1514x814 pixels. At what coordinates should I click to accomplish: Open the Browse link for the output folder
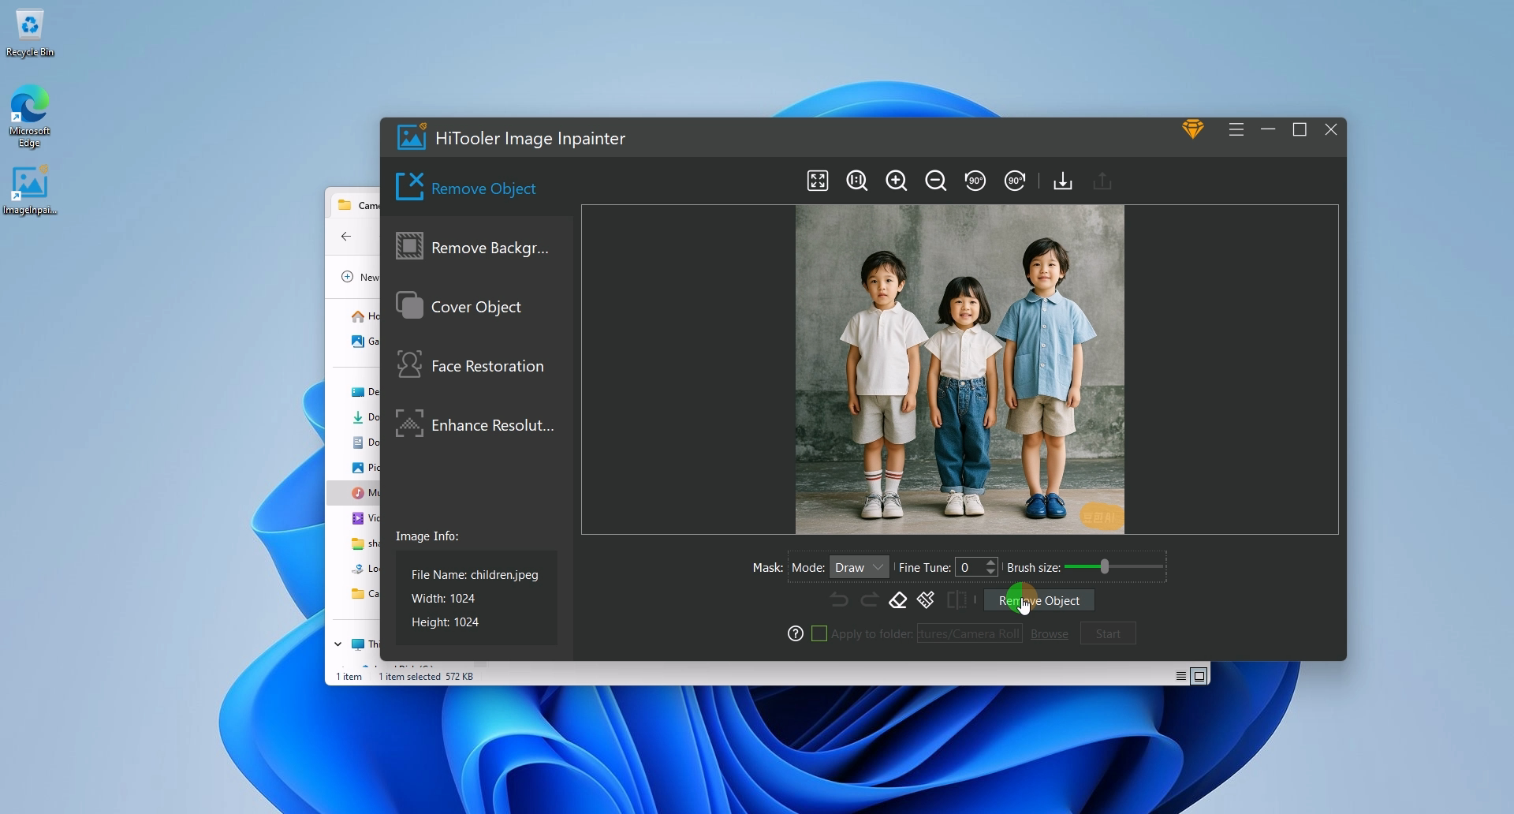(1049, 633)
